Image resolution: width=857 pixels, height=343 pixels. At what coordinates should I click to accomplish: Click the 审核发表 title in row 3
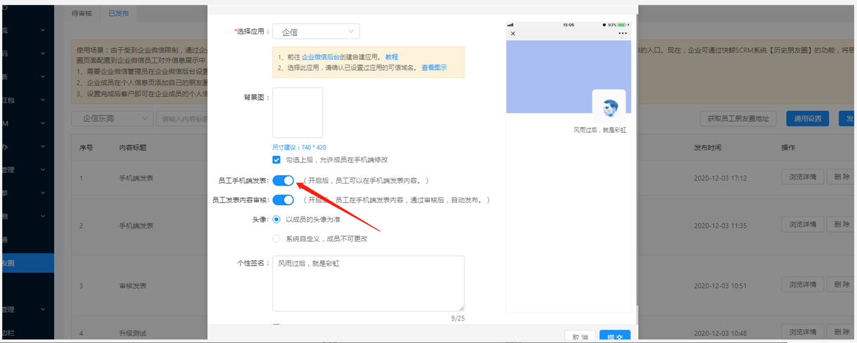click(133, 286)
